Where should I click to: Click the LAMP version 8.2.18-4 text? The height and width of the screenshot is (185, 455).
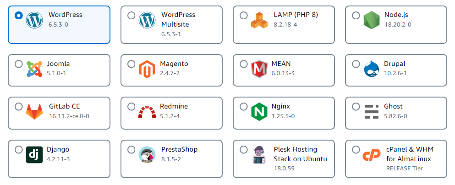point(285,24)
